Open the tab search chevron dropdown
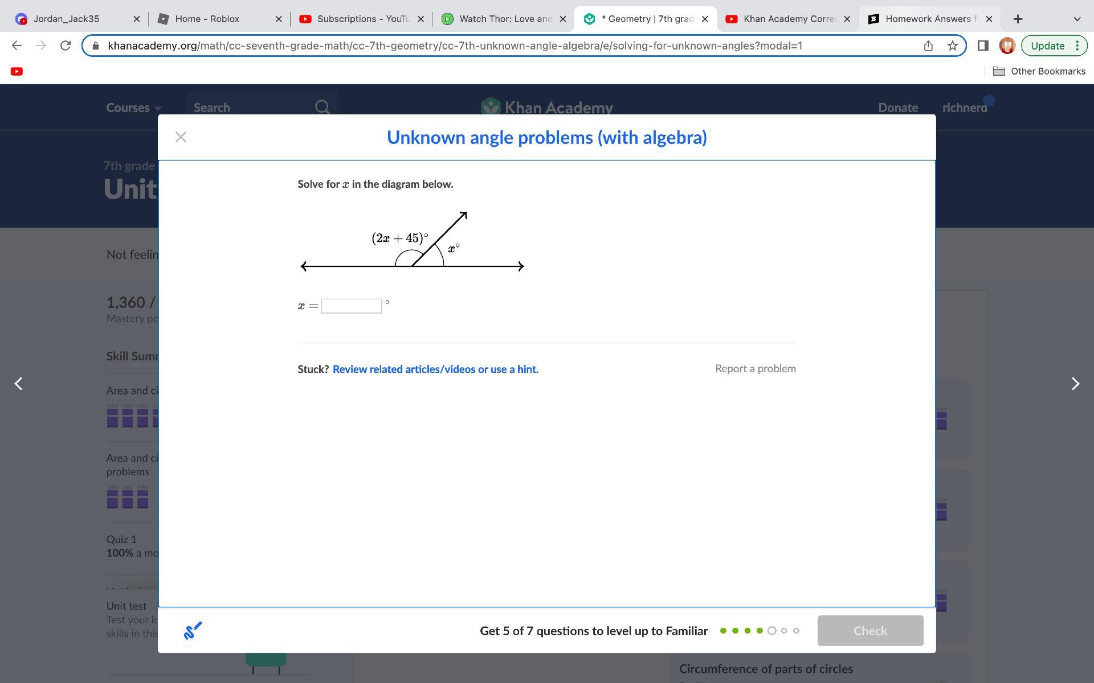1094x683 pixels. point(1076,19)
